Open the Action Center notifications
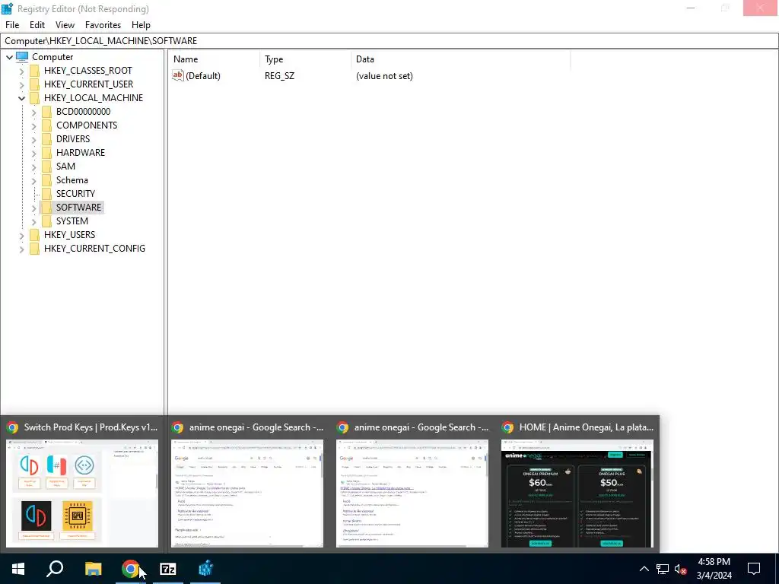Image resolution: width=779 pixels, height=584 pixels. [754, 569]
